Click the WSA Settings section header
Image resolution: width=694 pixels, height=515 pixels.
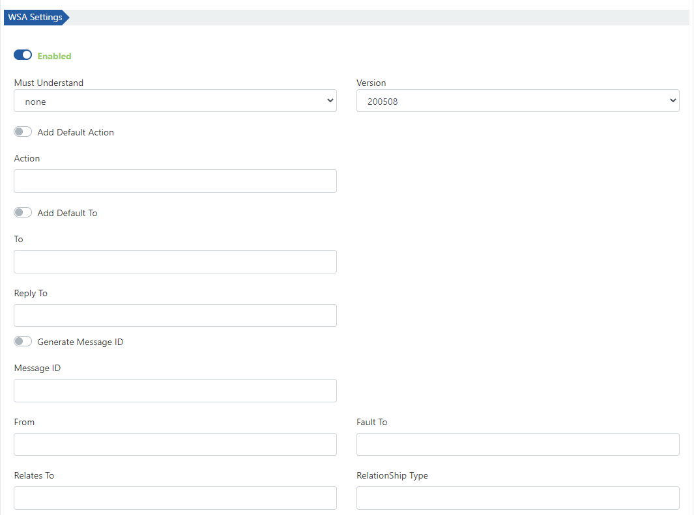click(36, 18)
